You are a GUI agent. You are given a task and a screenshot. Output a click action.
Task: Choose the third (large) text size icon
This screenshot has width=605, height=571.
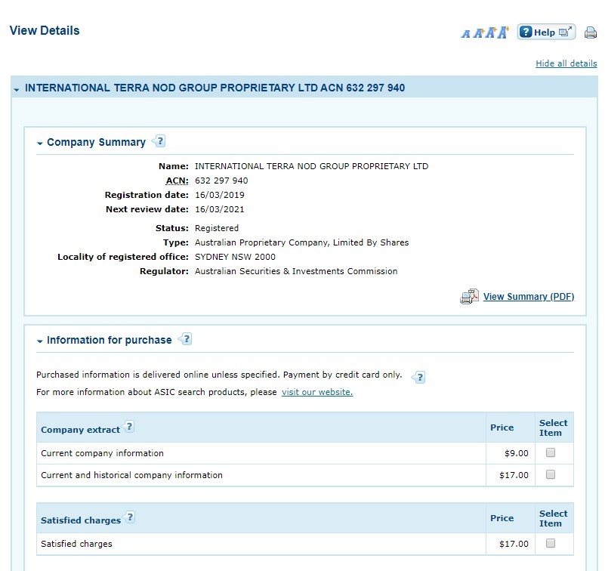(x=490, y=32)
